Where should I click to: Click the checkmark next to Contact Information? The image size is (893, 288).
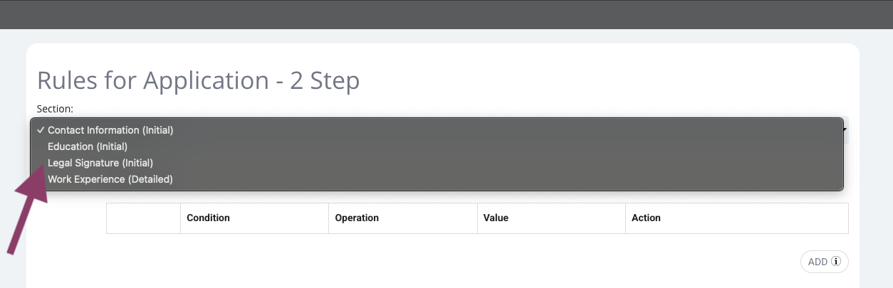tap(41, 130)
